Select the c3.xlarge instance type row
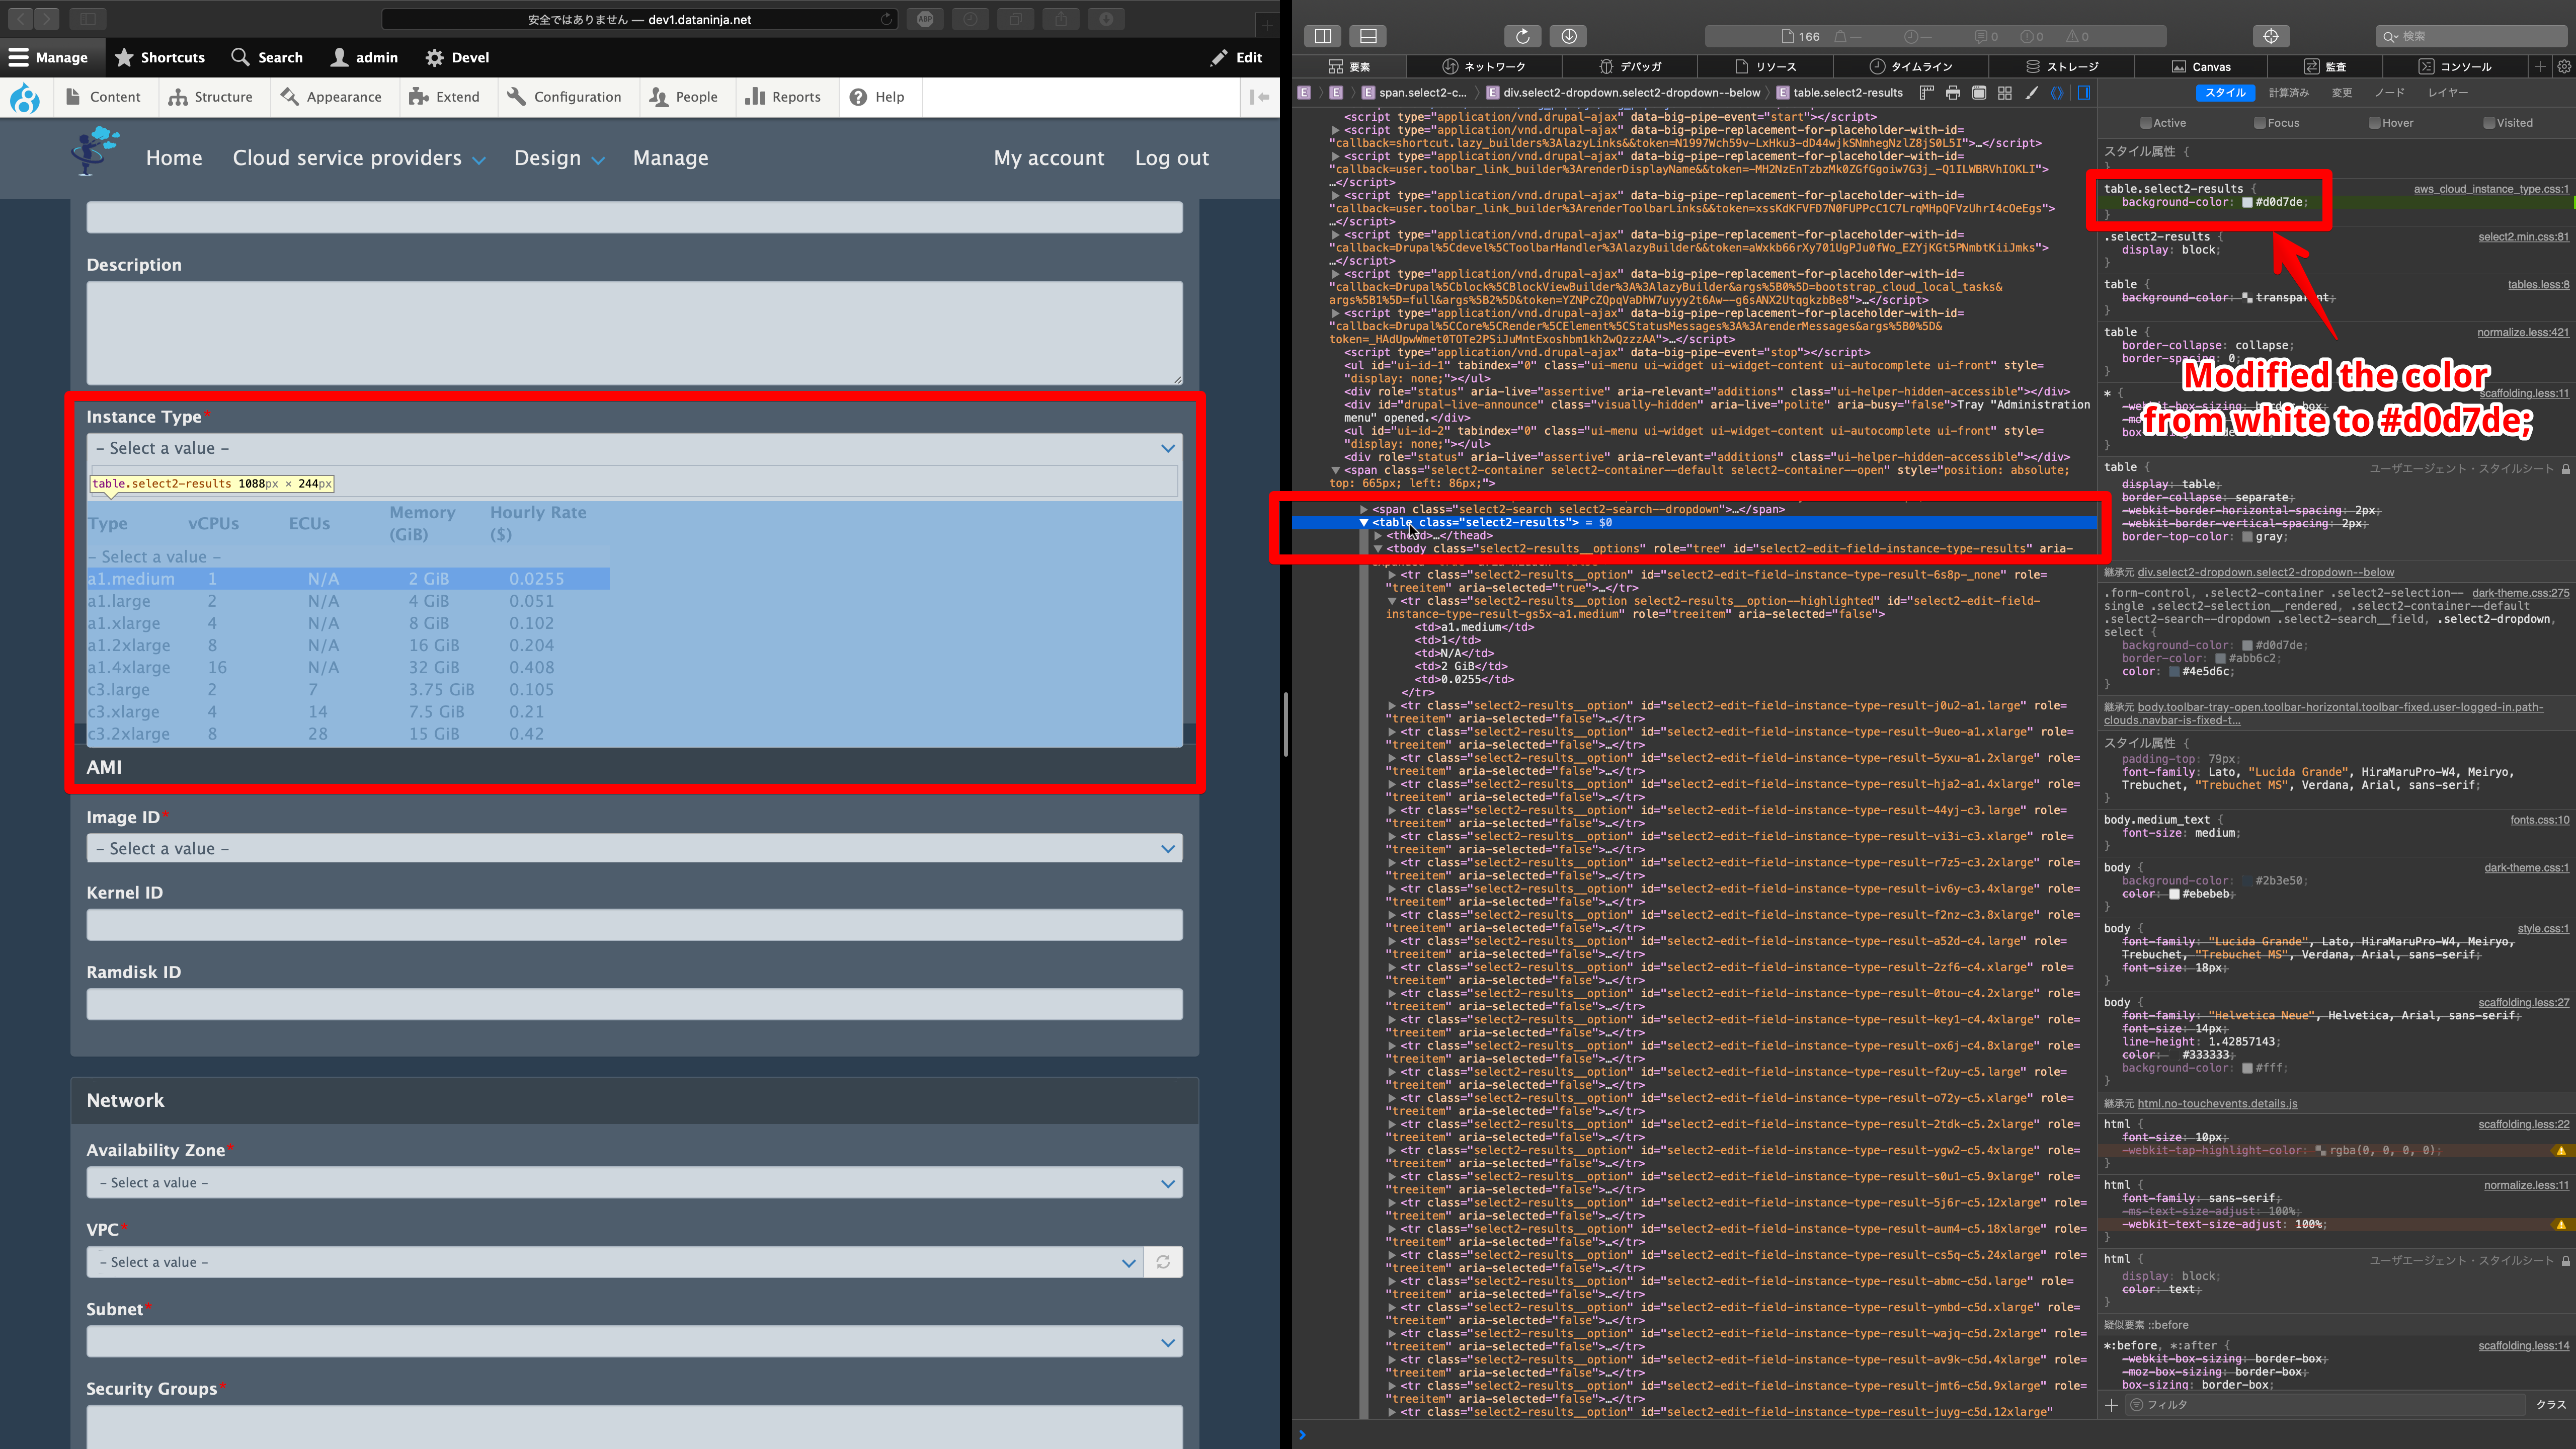 pyautogui.click(x=348, y=712)
